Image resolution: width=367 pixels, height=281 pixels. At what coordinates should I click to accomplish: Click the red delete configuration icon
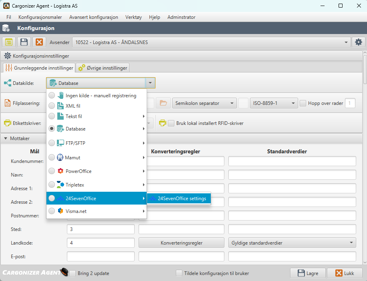[x=39, y=42]
